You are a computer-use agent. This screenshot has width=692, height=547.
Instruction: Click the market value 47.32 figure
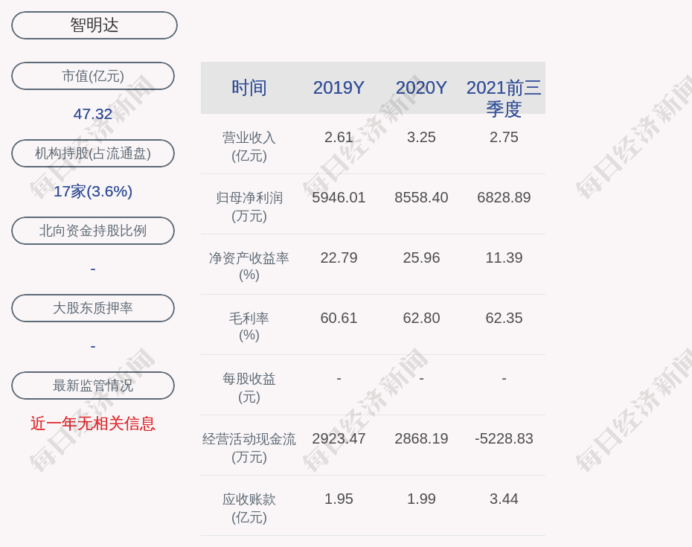[93, 114]
